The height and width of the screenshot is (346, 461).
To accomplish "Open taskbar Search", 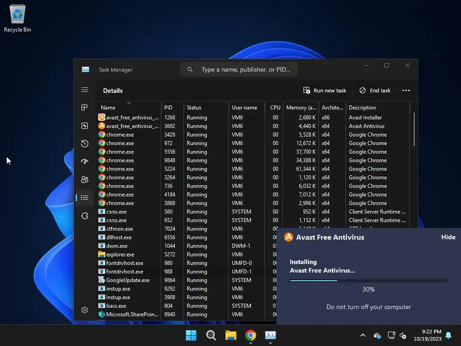I will (x=211, y=335).
